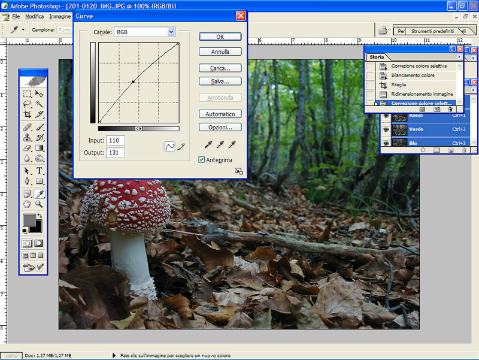This screenshot has width=479, height=360.
Task: Select the Hand tool
Action: 27,204
